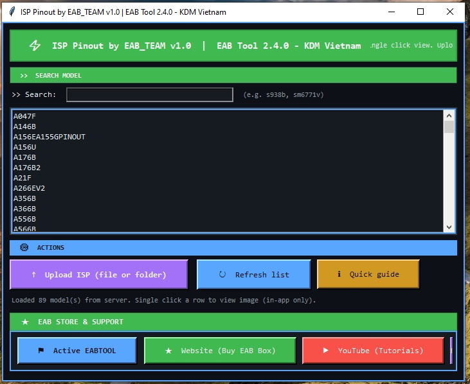The width and height of the screenshot is (470, 384).
Task: Open Website (Buy EAB Box) link
Action: 220,351
